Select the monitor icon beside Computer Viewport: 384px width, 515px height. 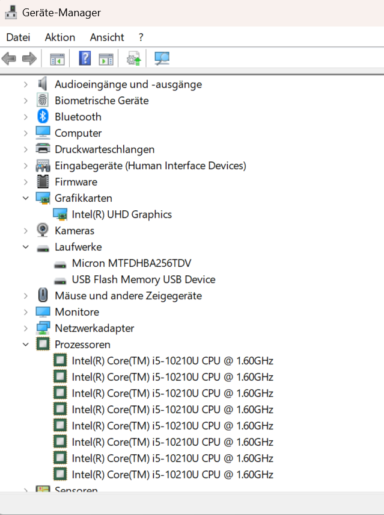pos(43,133)
